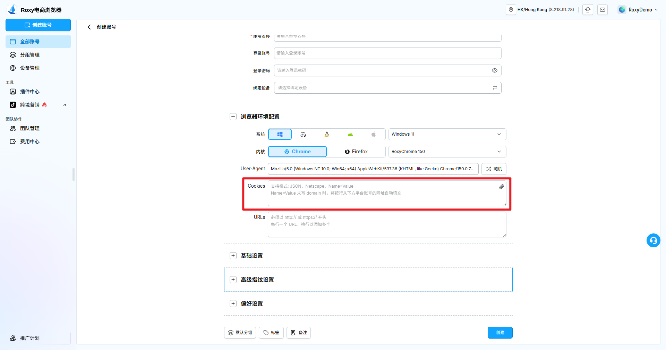
Task: Open the mail messages icon
Action: pos(603,10)
